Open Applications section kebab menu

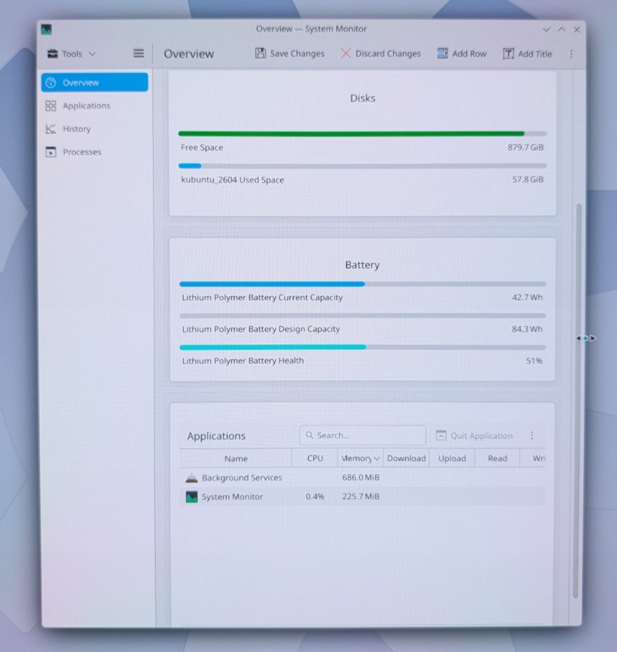(x=532, y=436)
